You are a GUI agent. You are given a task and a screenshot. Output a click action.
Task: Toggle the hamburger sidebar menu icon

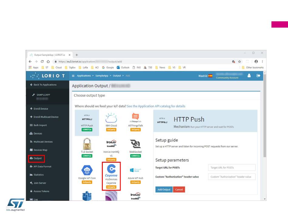[x=73, y=76]
